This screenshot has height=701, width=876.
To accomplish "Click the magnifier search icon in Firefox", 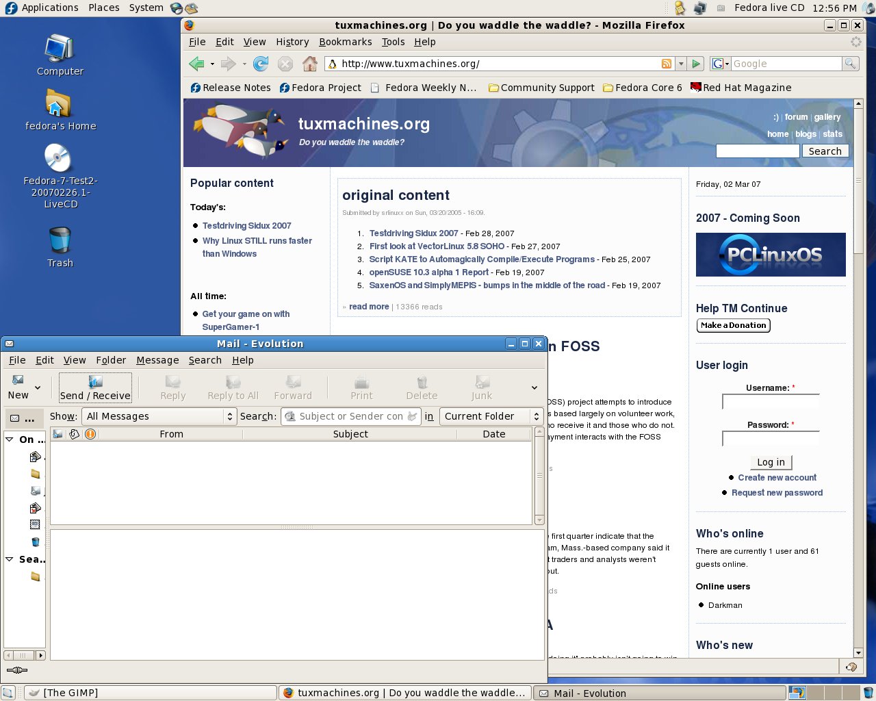I will click(x=850, y=64).
